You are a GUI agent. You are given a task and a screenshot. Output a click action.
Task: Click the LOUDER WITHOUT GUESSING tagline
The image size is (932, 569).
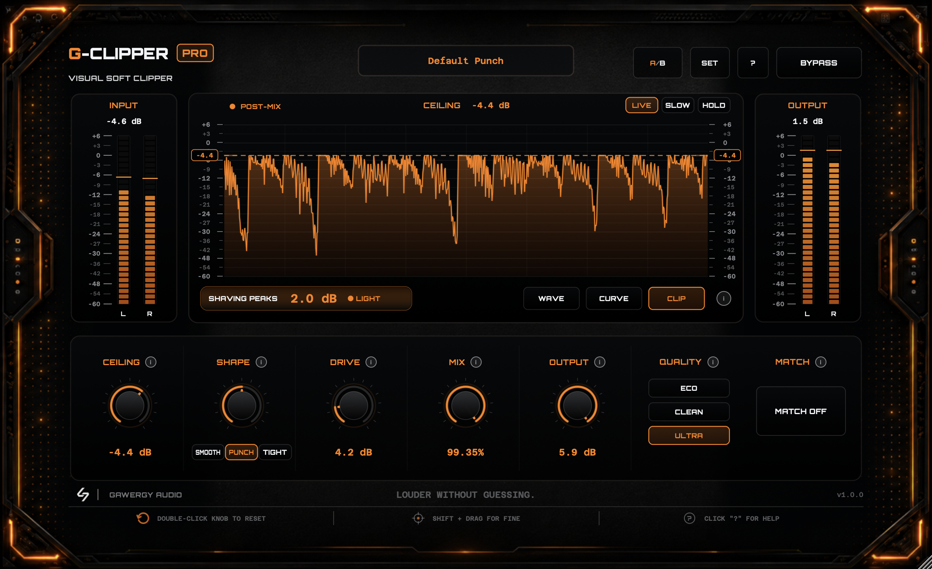click(465, 495)
